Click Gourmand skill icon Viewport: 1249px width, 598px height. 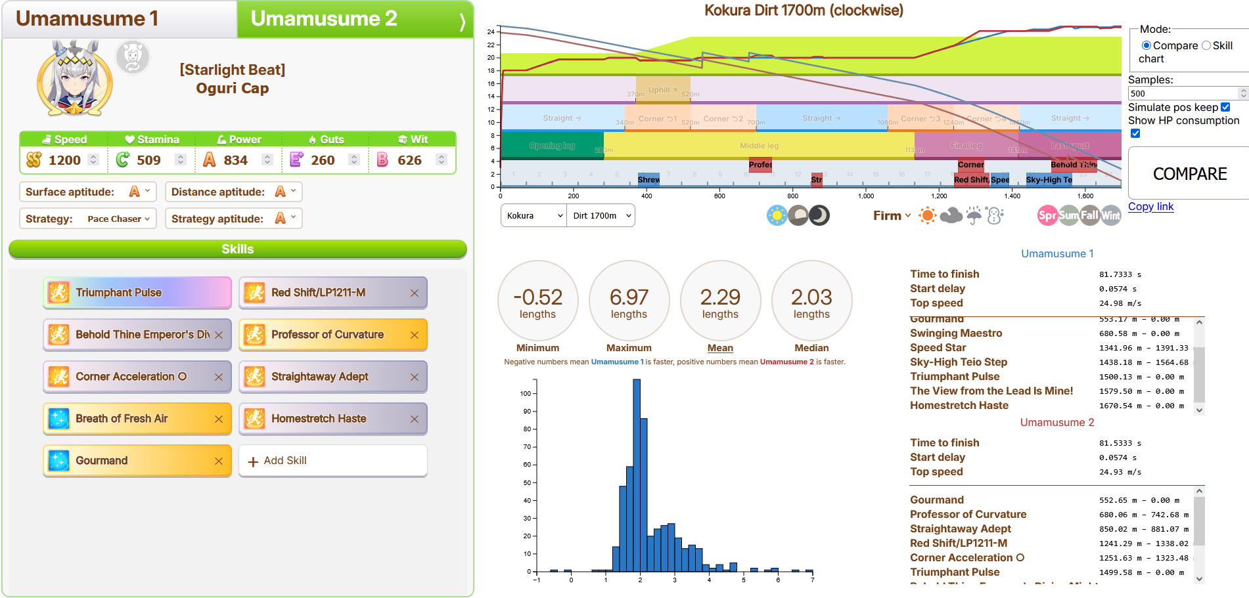pyautogui.click(x=58, y=460)
